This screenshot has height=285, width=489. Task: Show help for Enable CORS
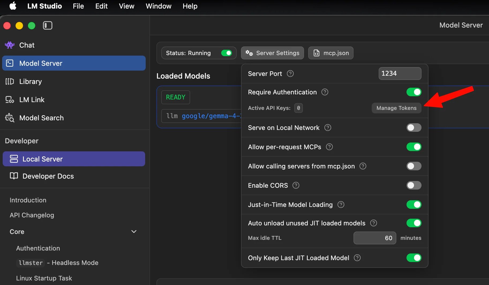296,185
